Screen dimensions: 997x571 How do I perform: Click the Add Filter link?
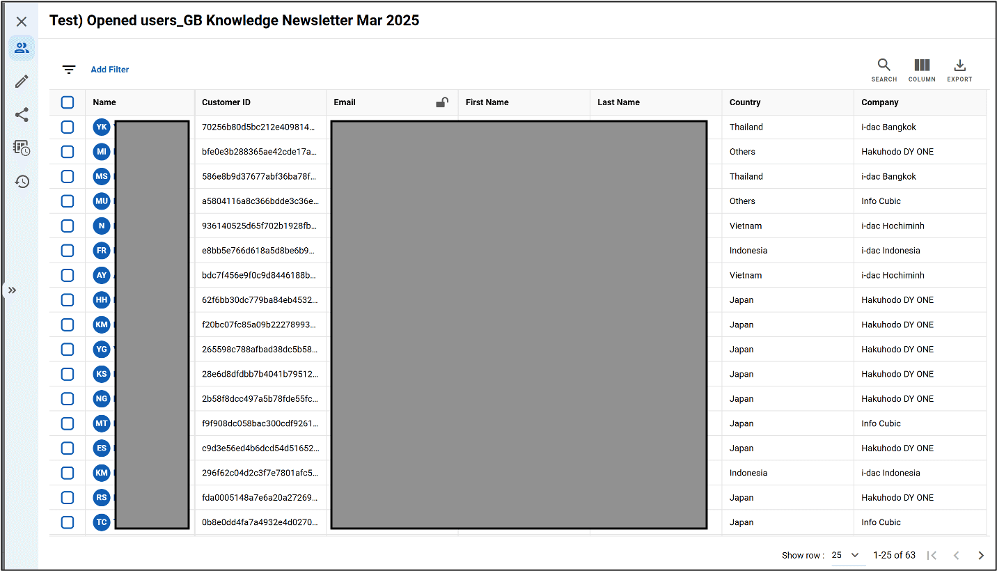(109, 69)
